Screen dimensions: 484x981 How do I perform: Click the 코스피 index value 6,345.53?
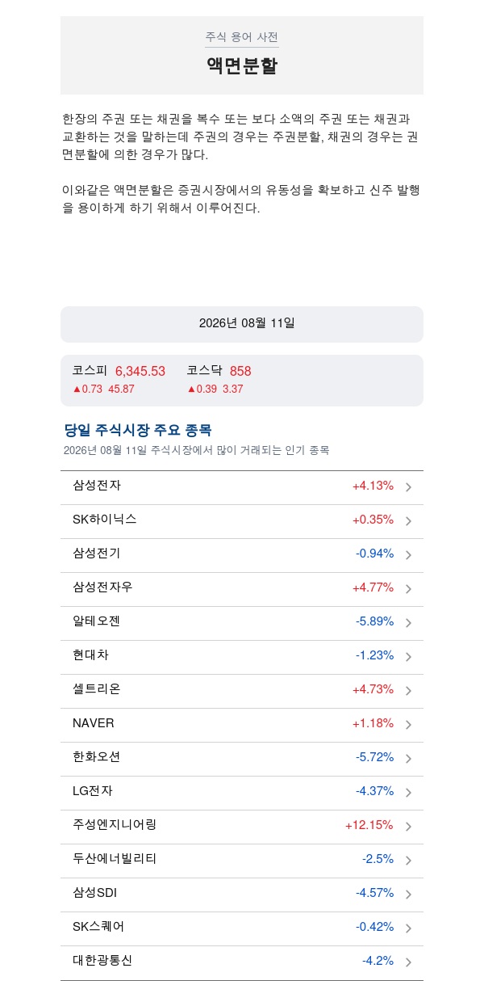pyautogui.click(x=140, y=371)
